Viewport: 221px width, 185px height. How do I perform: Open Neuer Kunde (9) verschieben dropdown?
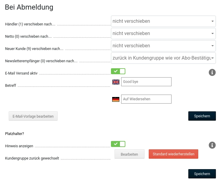[163, 46]
